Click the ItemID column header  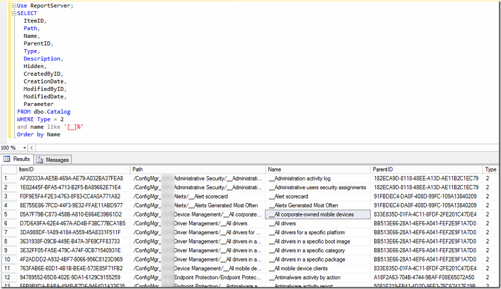click(27, 169)
